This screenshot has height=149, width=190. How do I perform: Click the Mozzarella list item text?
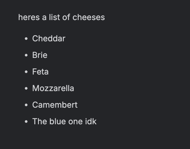click(53, 88)
